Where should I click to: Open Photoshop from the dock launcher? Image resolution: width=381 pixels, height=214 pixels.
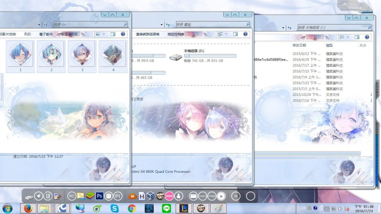coord(100,195)
